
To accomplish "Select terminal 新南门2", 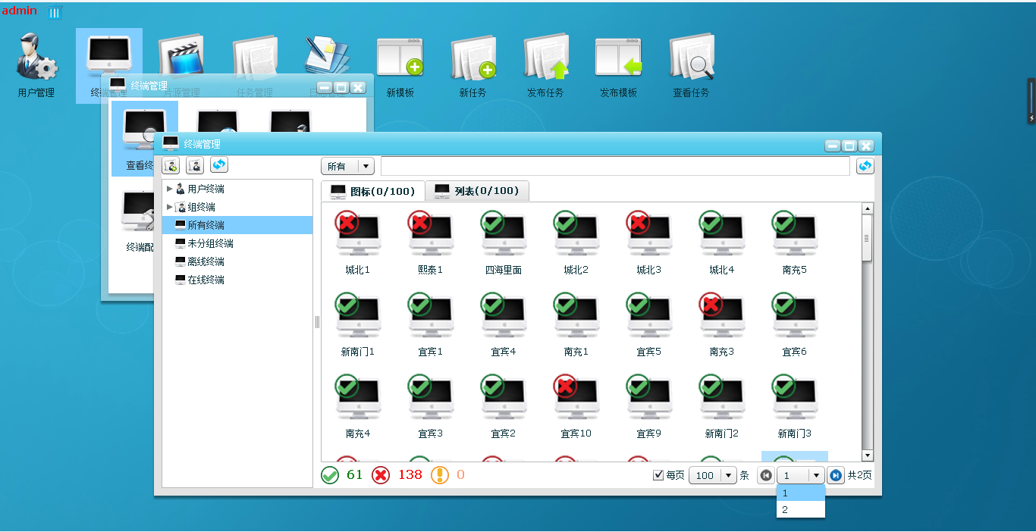I will [722, 406].
